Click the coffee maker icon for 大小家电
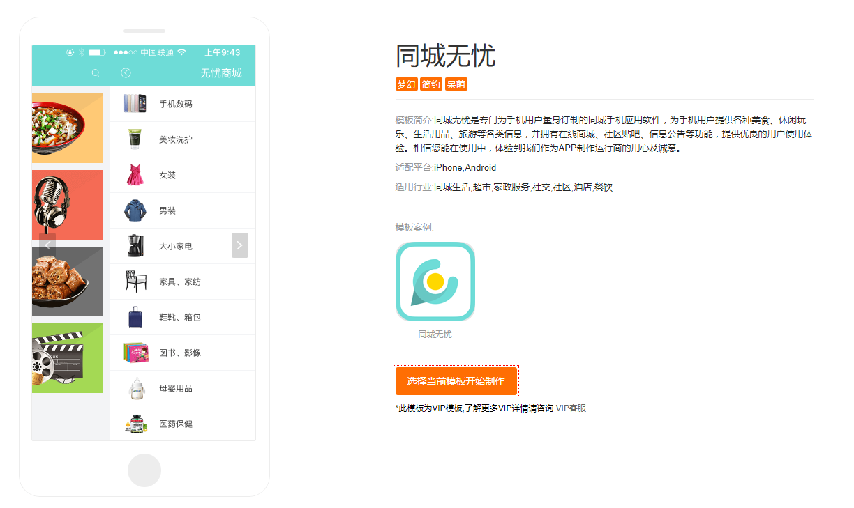 click(134, 245)
